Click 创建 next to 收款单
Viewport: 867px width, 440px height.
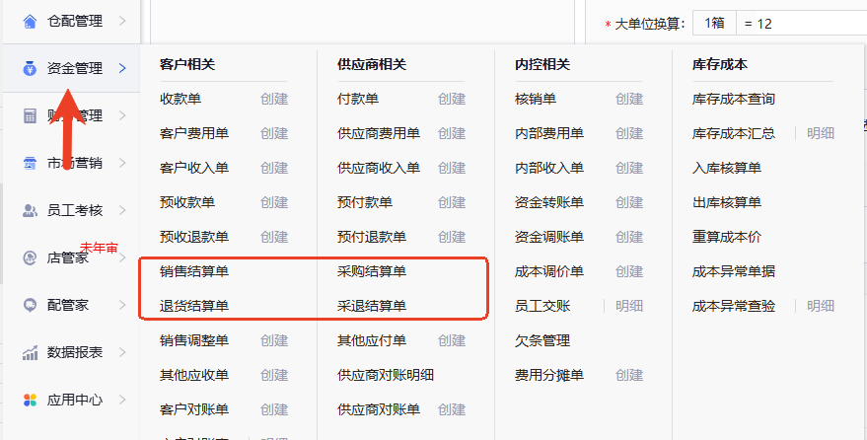(x=274, y=99)
